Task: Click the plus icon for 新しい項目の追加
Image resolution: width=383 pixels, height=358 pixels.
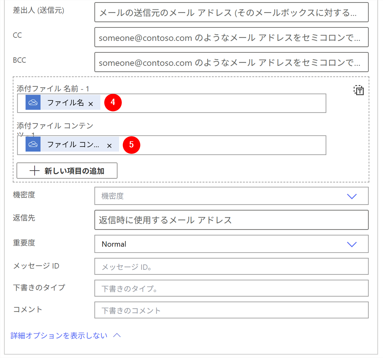Action: pos(34,171)
